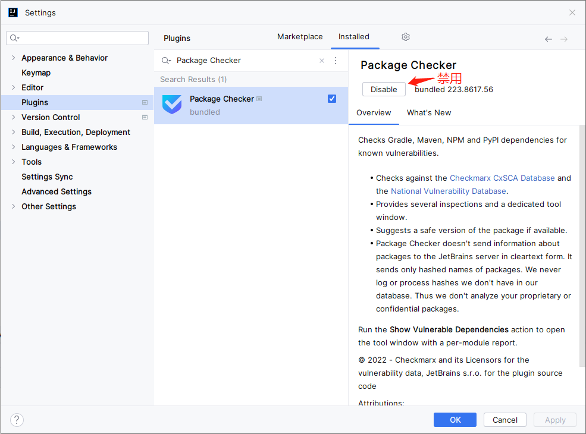Click the IntelliJ IDEA logo in title bar
The image size is (586, 434).
[12, 12]
